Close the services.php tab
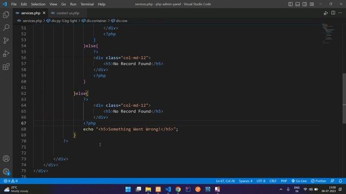The width and height of the screenshot is (346, 194). click(44, 13)
